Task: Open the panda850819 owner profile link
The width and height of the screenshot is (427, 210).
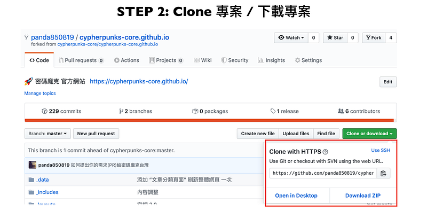Action: 52,37
